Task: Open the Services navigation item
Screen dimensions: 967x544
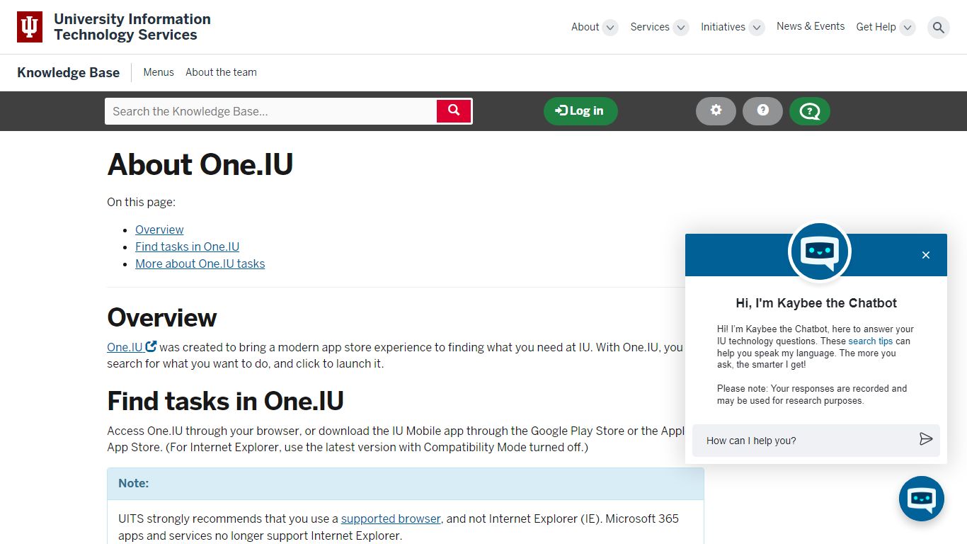Action: (650, 27)
